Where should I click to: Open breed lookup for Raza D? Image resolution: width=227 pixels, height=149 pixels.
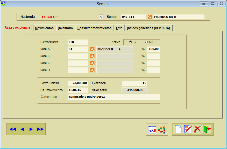point(92,70)
